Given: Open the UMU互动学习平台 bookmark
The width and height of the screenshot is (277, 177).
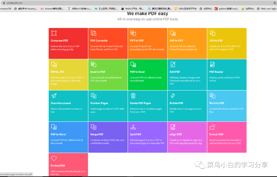Looking at the screenshot, I should 186,8.
